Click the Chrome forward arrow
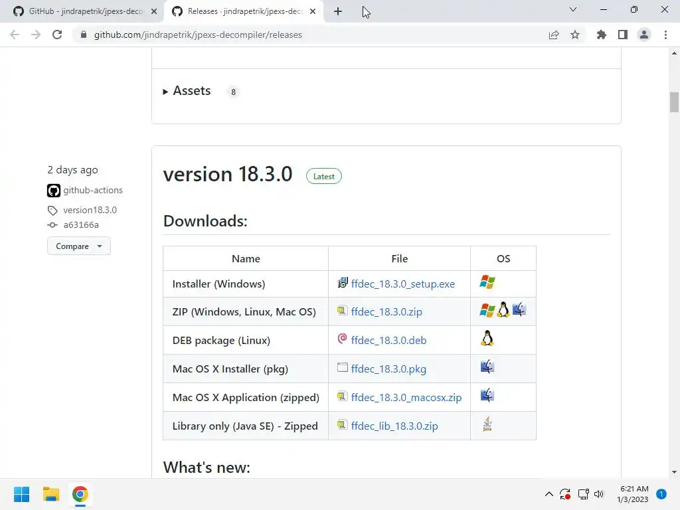 pyautogui.click(x=36, y=35)
